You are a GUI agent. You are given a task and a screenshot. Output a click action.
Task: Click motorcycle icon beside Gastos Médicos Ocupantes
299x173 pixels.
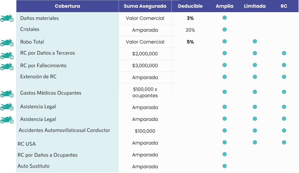[7, 93]
